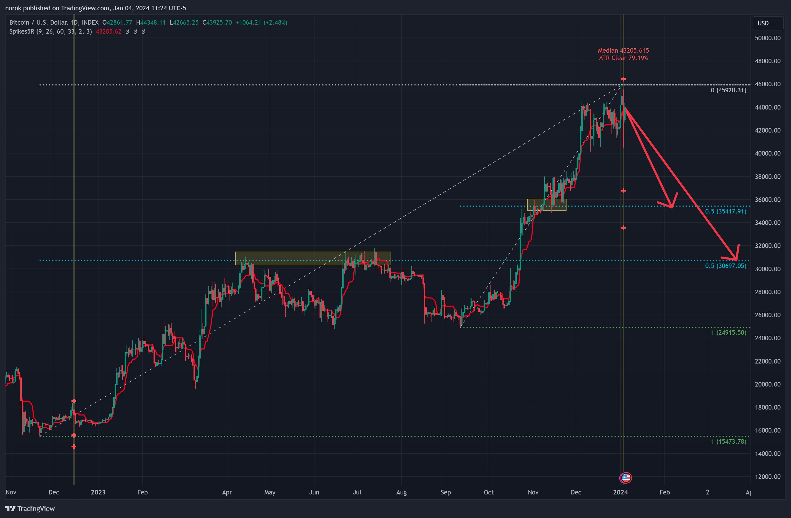This screenshot has height=518, width=791.
Task: Click the Median 43205.615 label
Action: point(623,51)
